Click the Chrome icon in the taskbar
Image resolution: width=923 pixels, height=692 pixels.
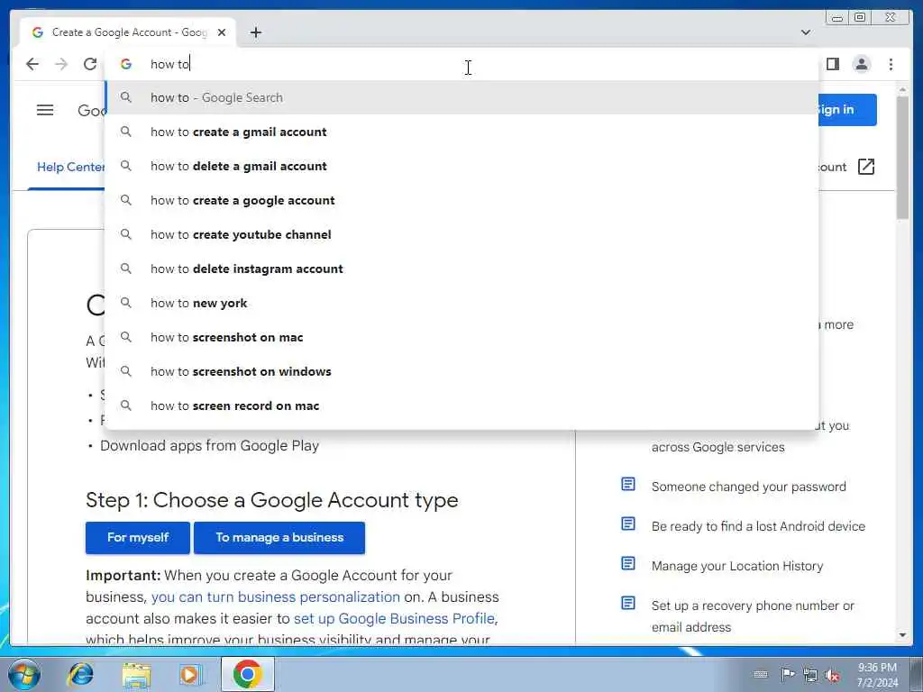(x=247, y=674)
